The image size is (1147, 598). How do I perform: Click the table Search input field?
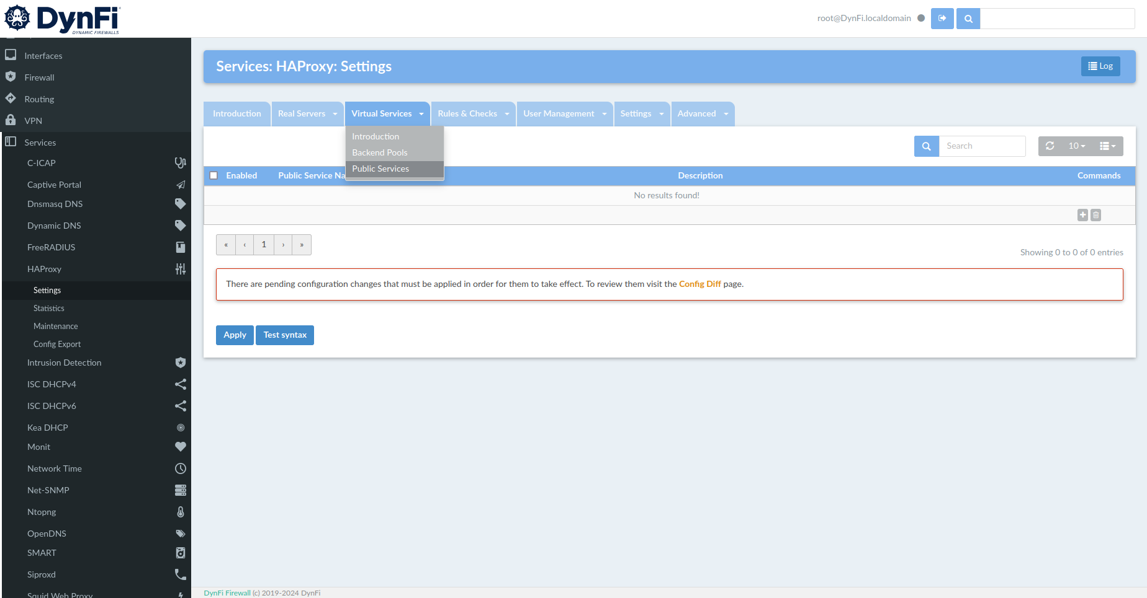coord(982,146)
